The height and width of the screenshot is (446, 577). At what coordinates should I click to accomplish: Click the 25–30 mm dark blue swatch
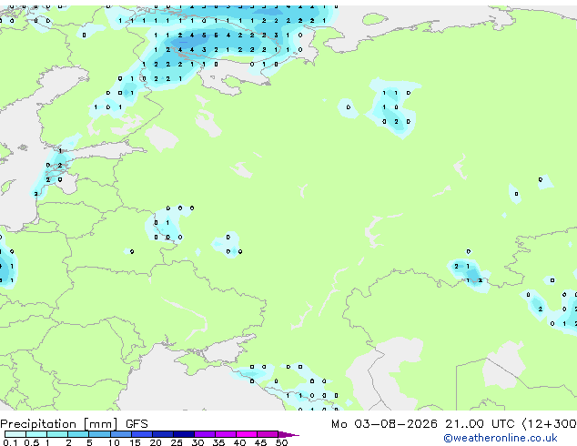click(184, 434)
